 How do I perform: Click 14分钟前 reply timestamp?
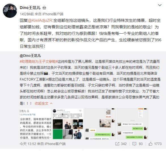point(27,14)
